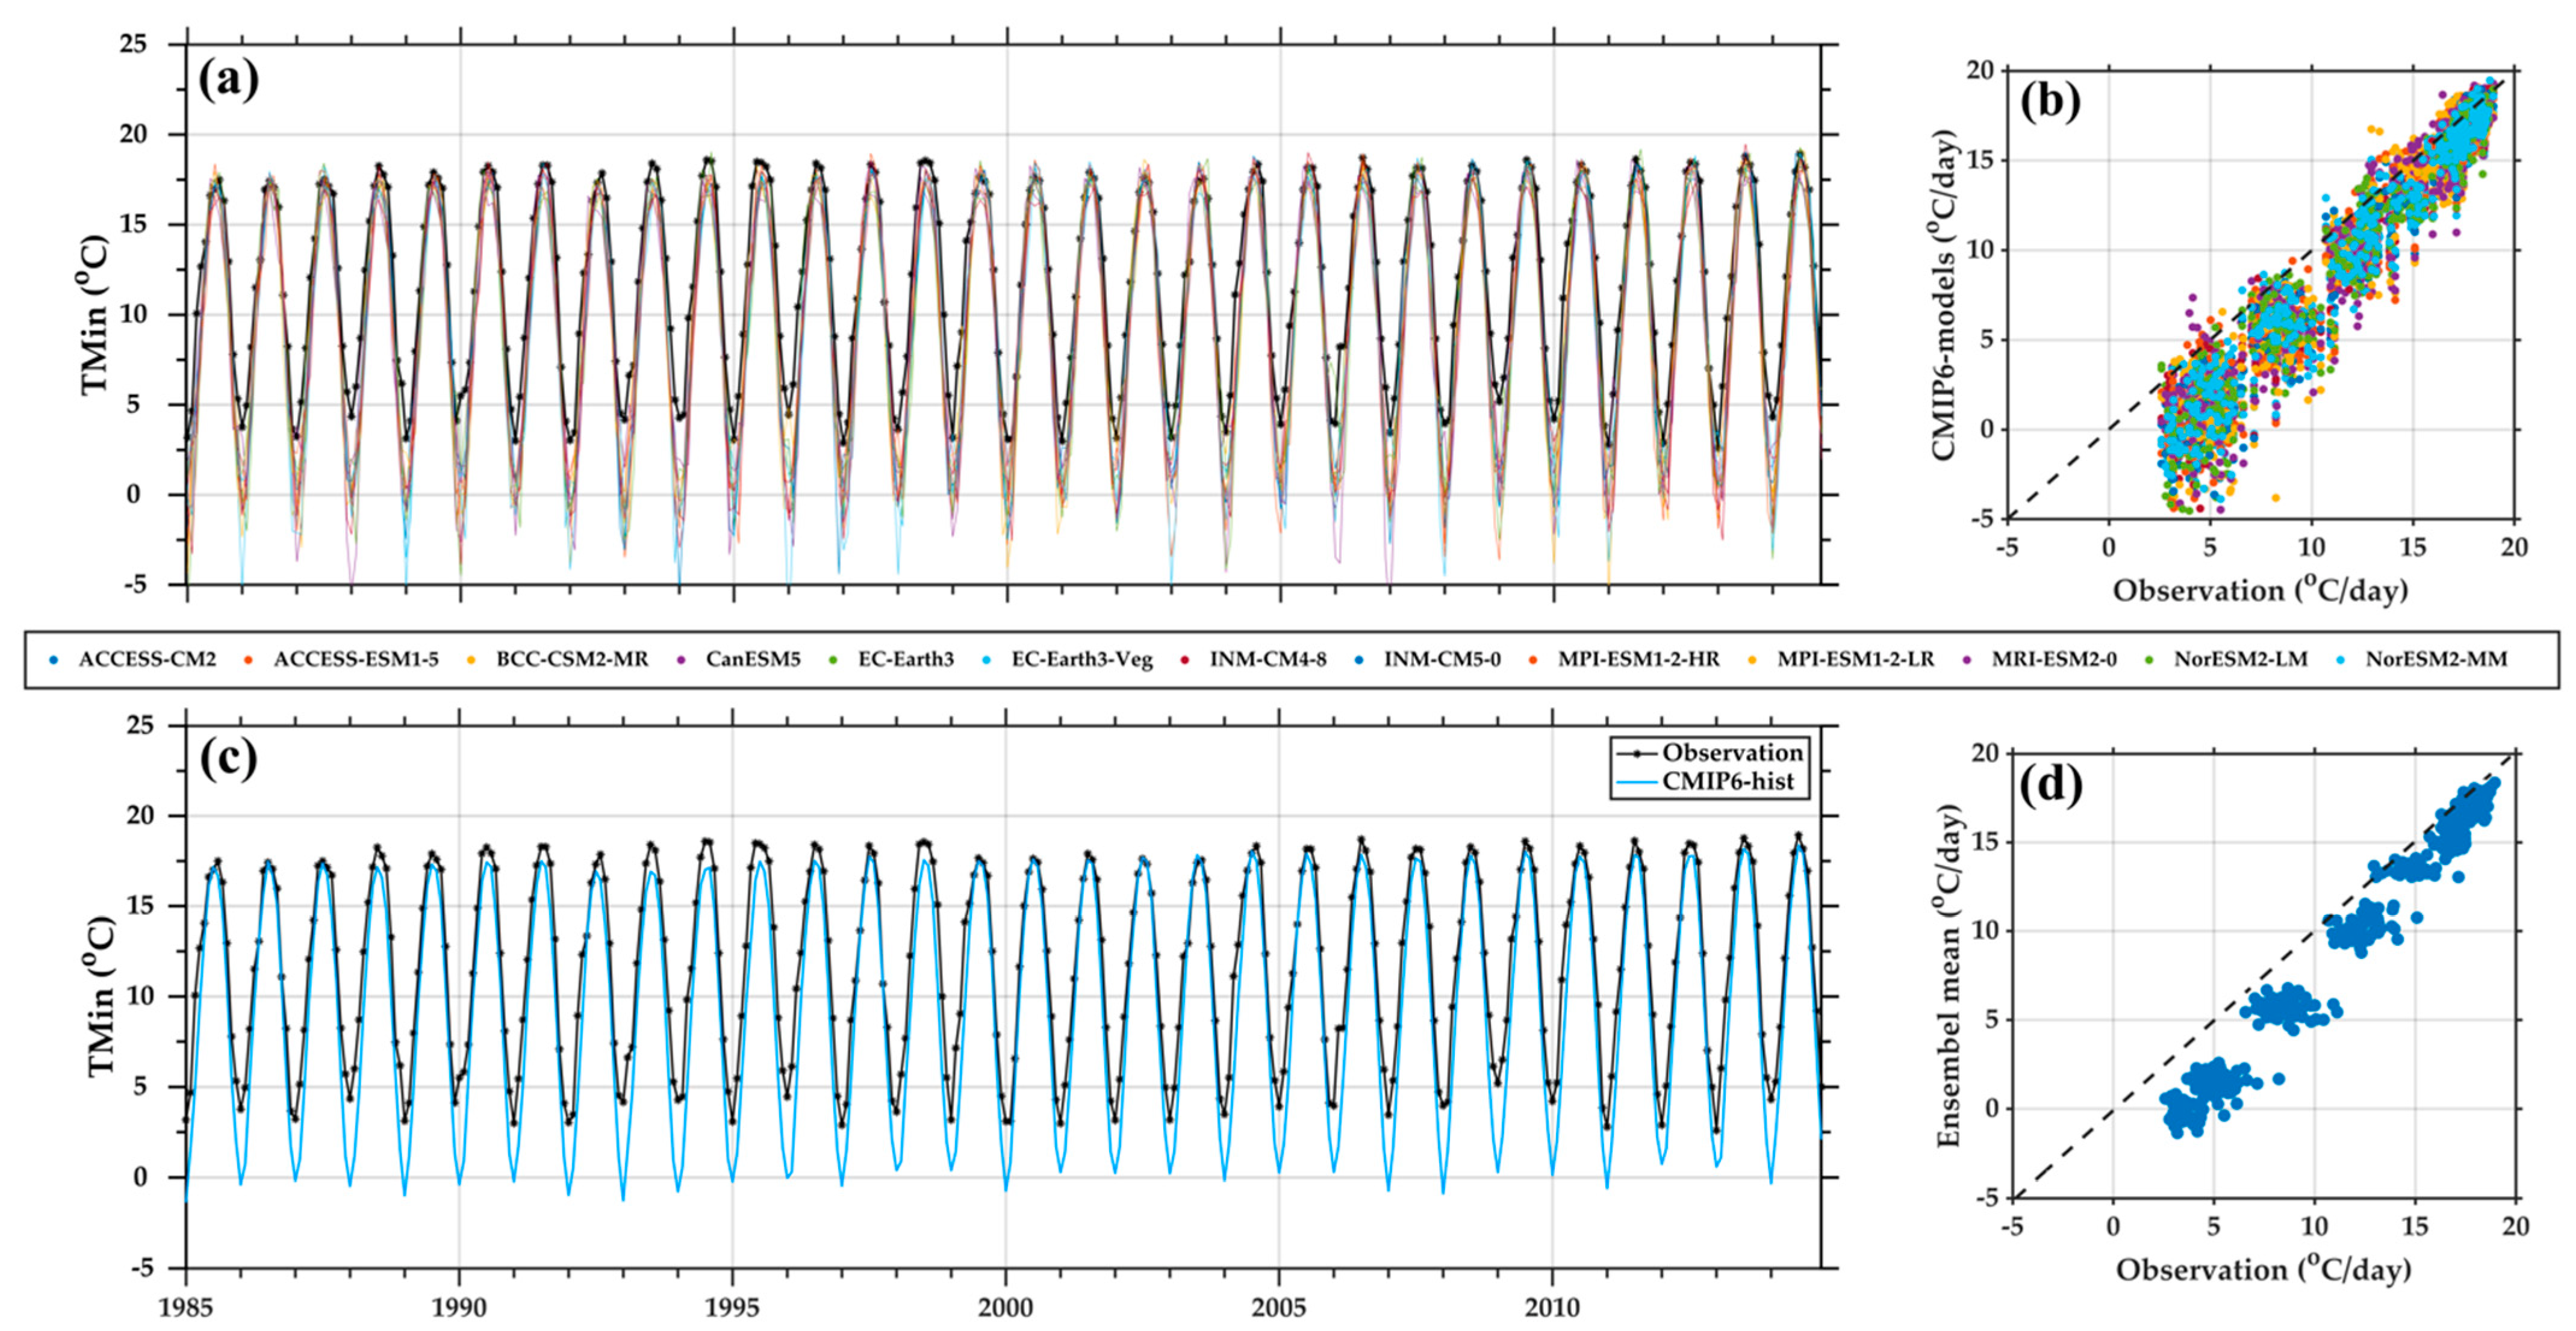The height and width of the screenshot is (1331, 2576).
Task: Select BCC-CSM2-MR in the model legend
Action: (x=571, y=660)
